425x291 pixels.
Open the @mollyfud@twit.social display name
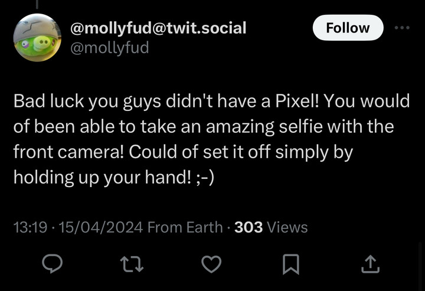pyautogui.click(x=158, y=27)
